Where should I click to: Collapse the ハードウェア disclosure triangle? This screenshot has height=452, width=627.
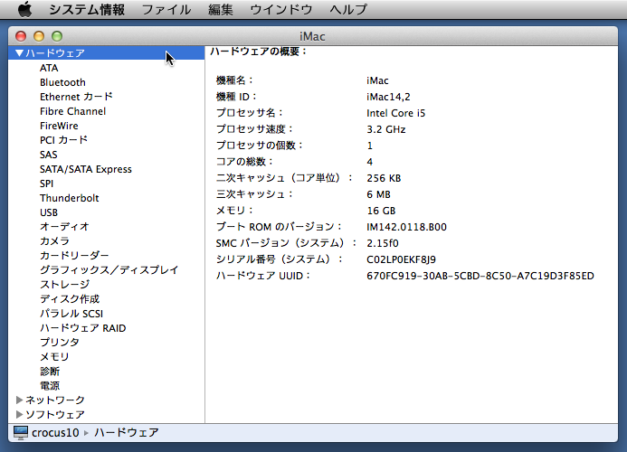click(19, 52)
